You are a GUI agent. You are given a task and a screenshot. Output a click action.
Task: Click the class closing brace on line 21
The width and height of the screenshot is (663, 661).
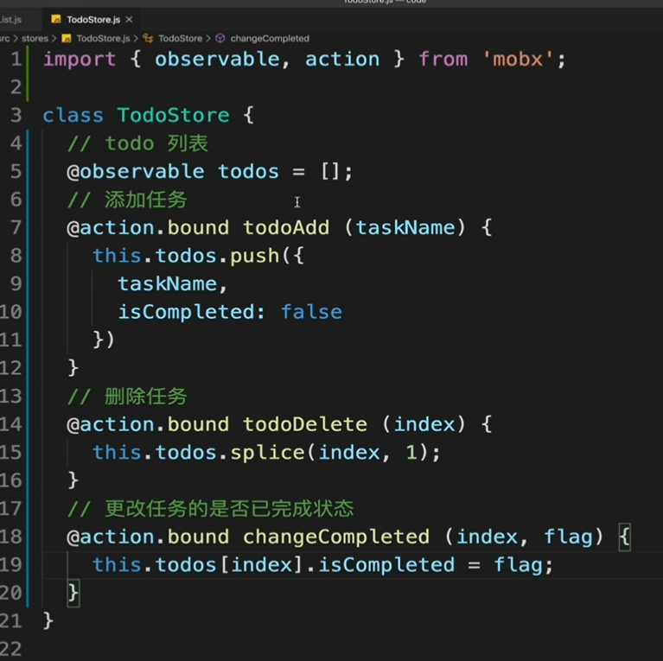tap(48, 621)
